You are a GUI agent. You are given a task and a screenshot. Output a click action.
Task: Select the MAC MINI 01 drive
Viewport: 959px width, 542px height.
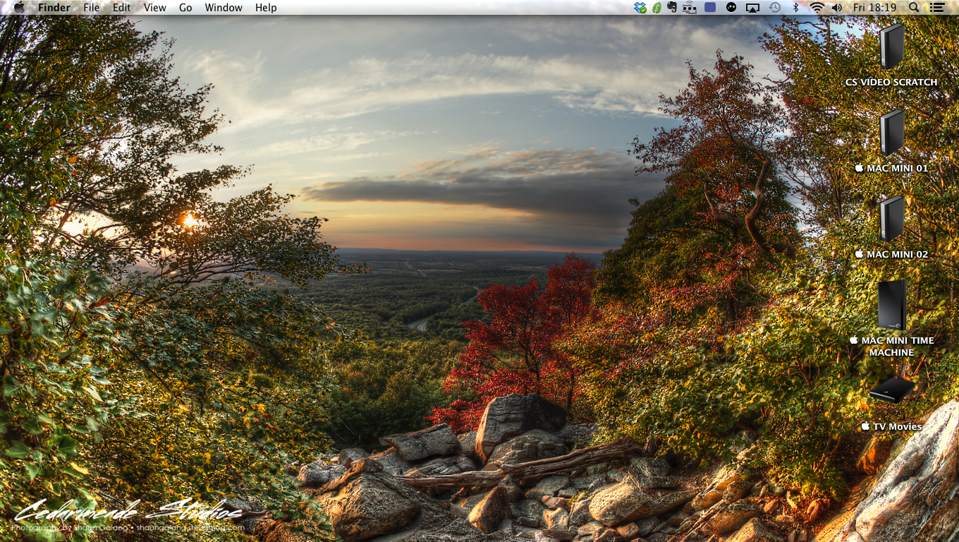pyautogui.click(x=891, y=133)
